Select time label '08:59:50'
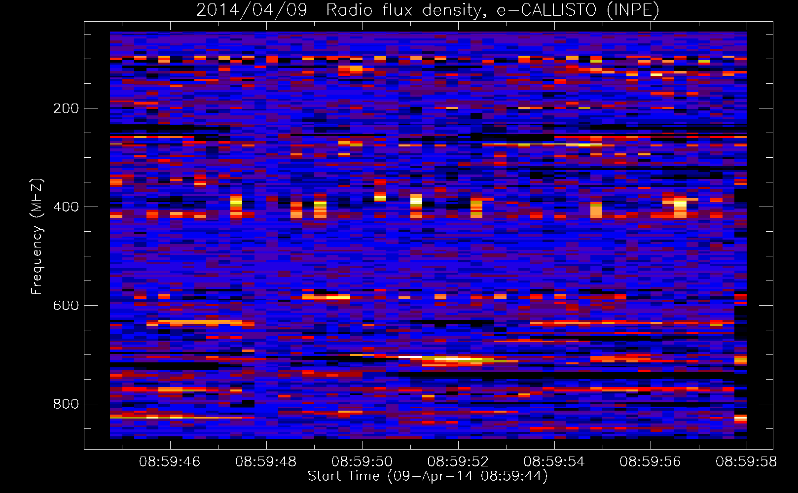Viewport: 798px width, 493px height. (362, 462)
